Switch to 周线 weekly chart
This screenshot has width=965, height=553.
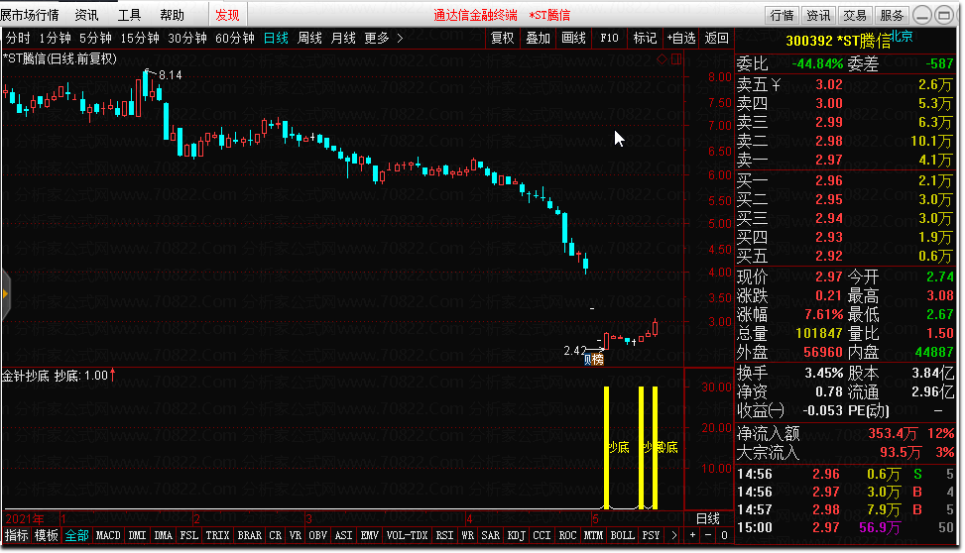tap(309, 38)
